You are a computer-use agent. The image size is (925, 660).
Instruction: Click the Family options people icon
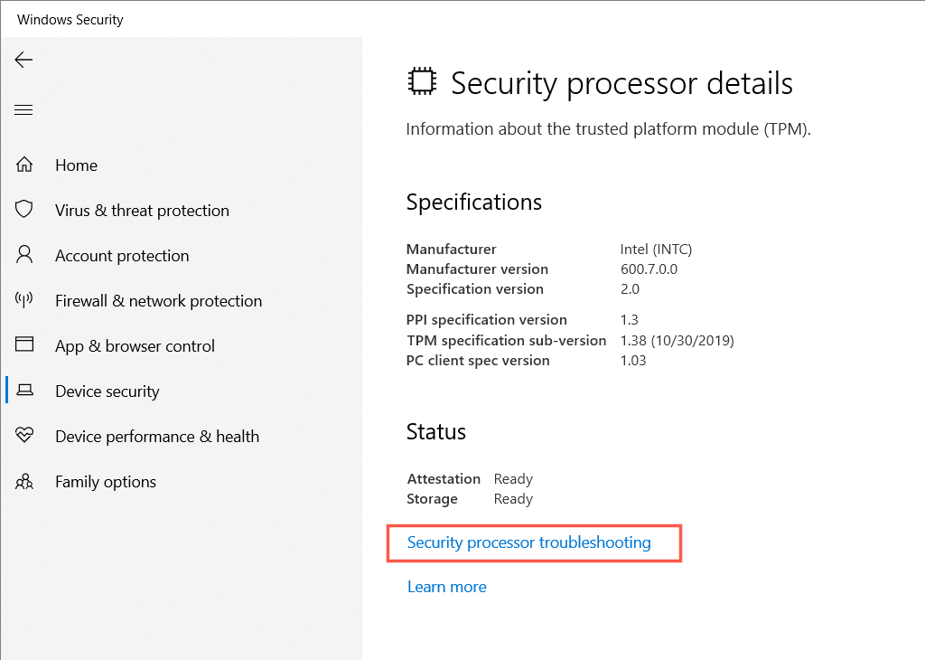point(24,482)
